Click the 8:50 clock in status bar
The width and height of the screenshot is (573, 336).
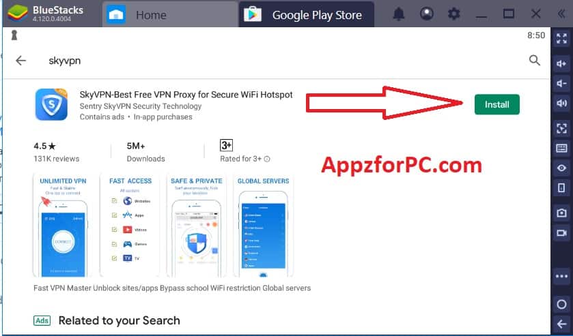(536, 35)
